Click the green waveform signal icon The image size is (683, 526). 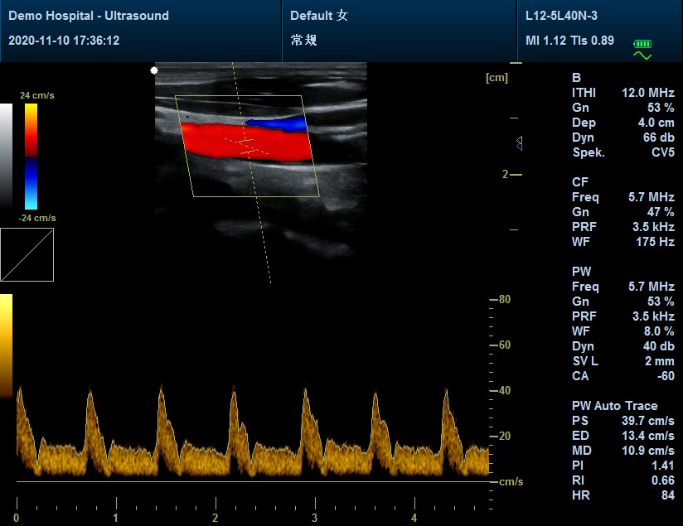(643, 55)
